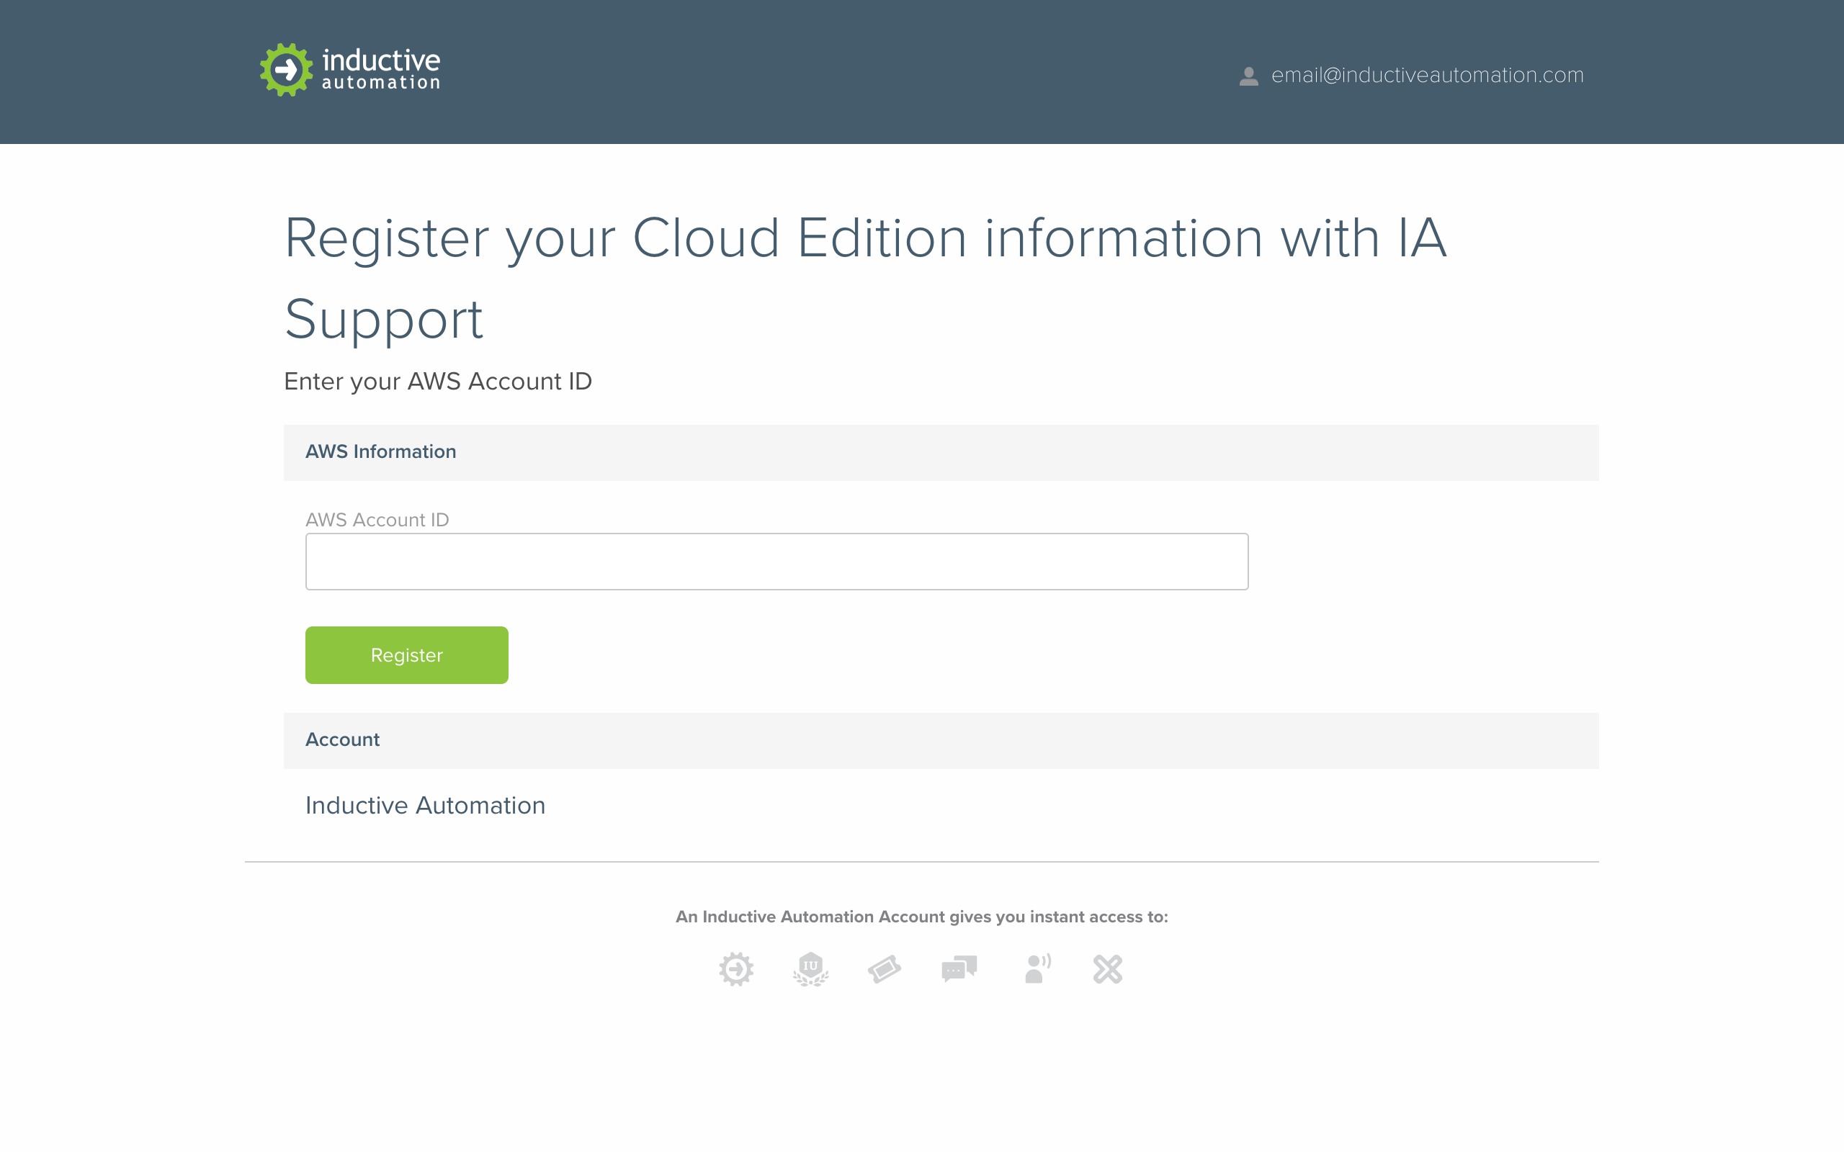The image size is (1844, 1152).
Task: Select the Inductive University badge icon
Action: (810, 969)
